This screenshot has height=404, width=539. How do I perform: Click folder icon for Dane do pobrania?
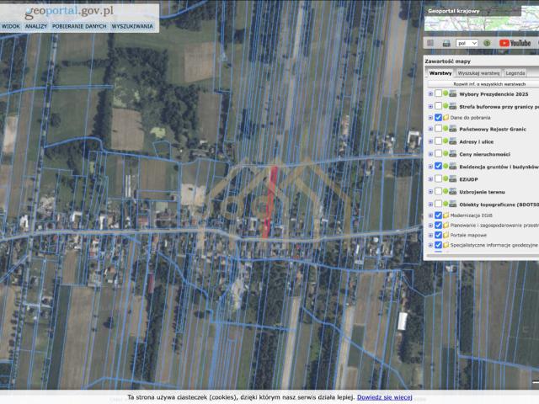[x=446, y=118]
